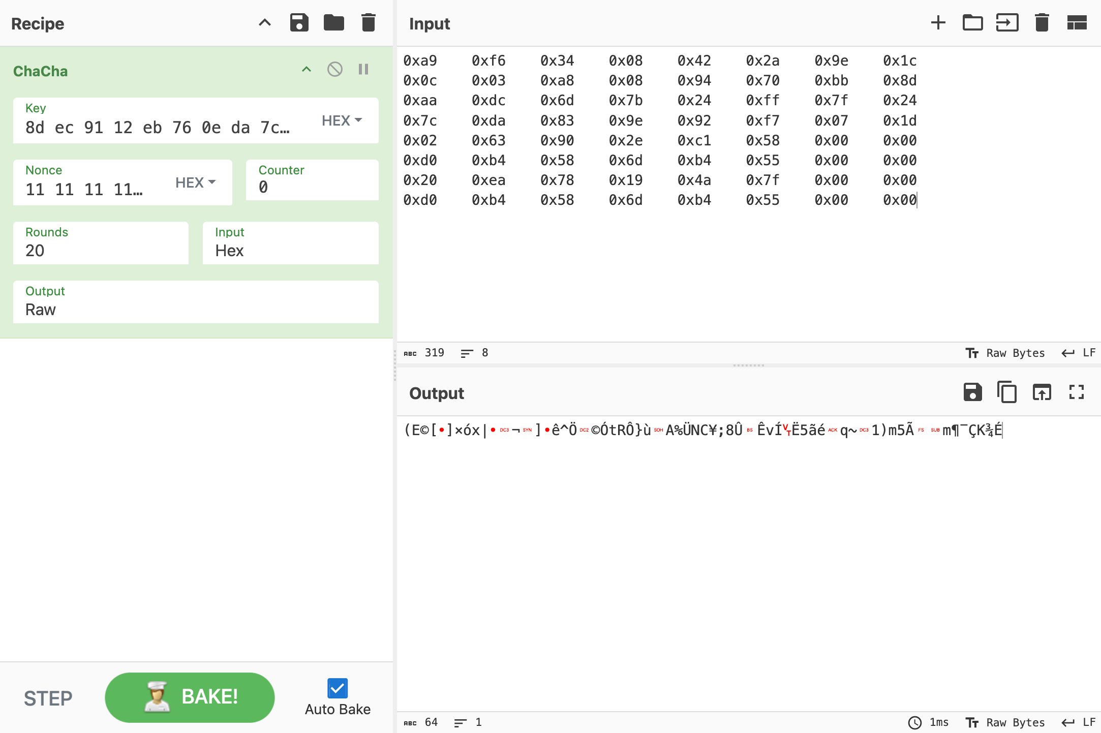The width and height of the screenshot is (1101, 733).
Task: Toggle Auto Bake checkbox
Action: (x=338, y=689)
